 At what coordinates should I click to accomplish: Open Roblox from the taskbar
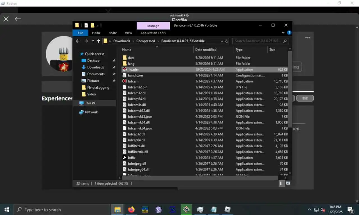227,209
